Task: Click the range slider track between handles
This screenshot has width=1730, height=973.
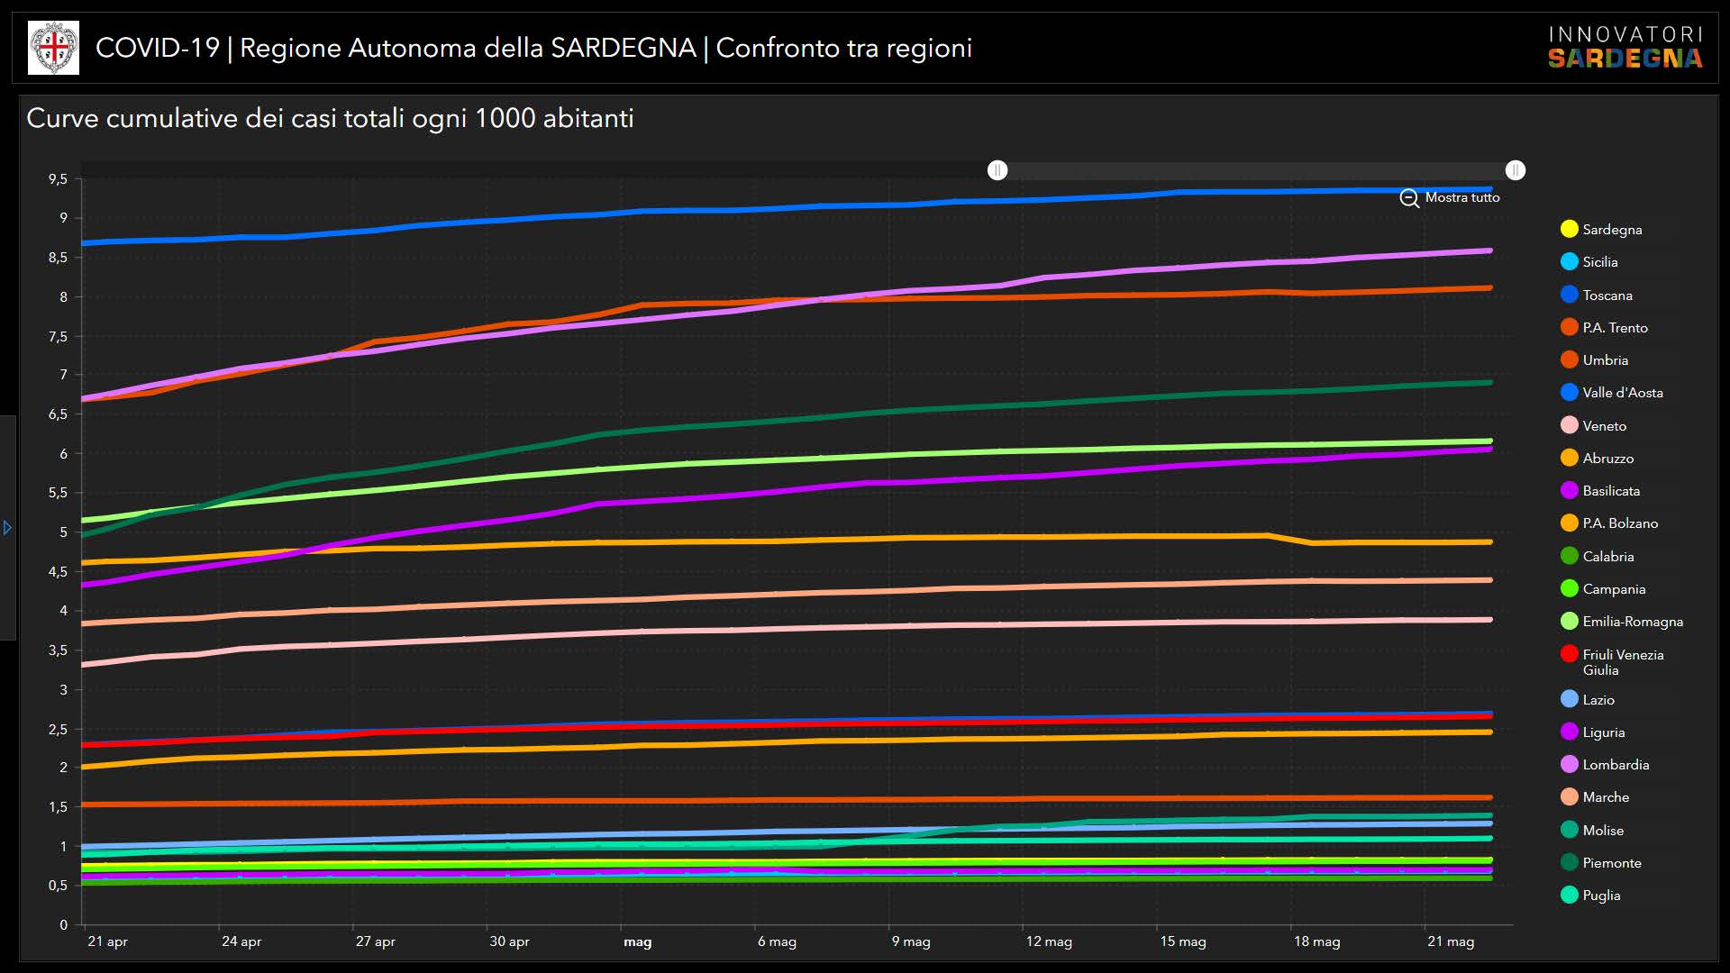Action: point(1256,170)
